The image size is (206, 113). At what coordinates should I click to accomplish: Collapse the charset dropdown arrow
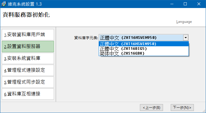click(186, 38)
